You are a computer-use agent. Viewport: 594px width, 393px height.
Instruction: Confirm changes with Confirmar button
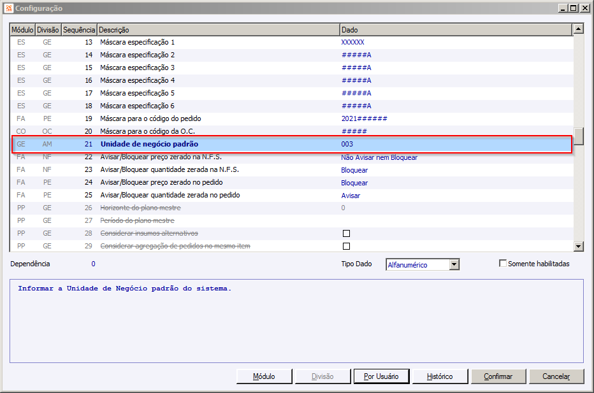pos(498,376)
